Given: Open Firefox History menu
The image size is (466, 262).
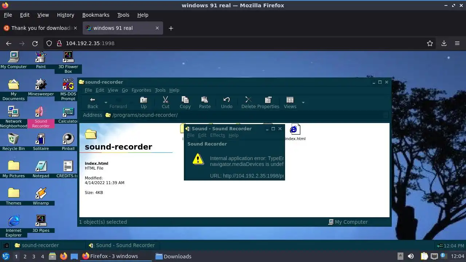Looking at the screenshot, I should [x=66, y=15].
